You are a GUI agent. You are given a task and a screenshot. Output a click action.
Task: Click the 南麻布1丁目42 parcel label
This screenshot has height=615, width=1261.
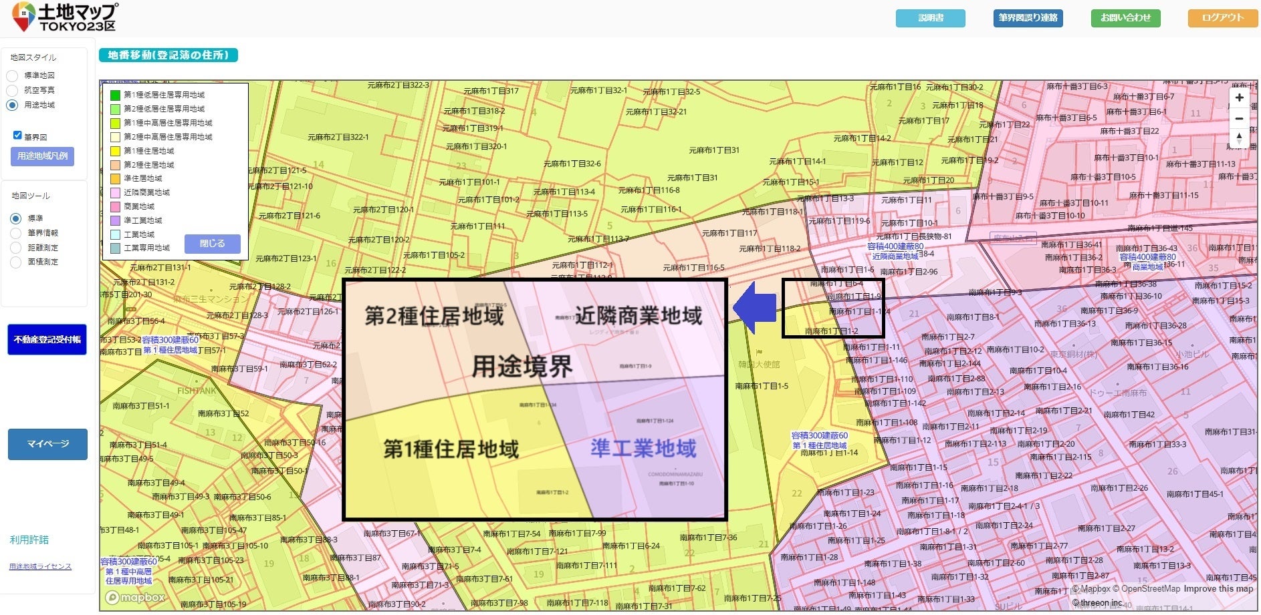[x=1129, y=415]
